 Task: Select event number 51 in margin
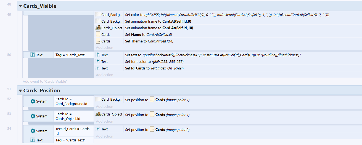tap(9, 89)
